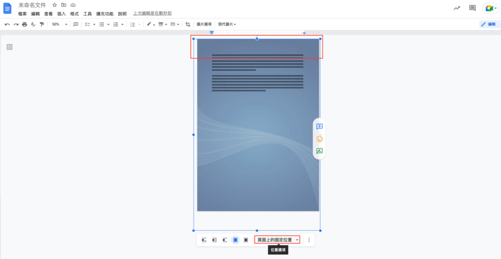Click the 編輯 editing mode button
The width and height of the screenshot is (501, 259).
tap(488, 24)
